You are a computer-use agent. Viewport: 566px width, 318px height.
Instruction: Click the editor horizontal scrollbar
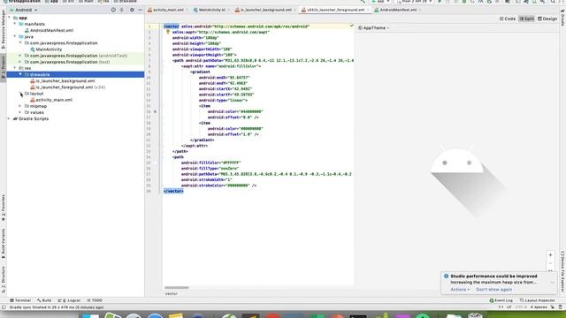tap(177, 288)
